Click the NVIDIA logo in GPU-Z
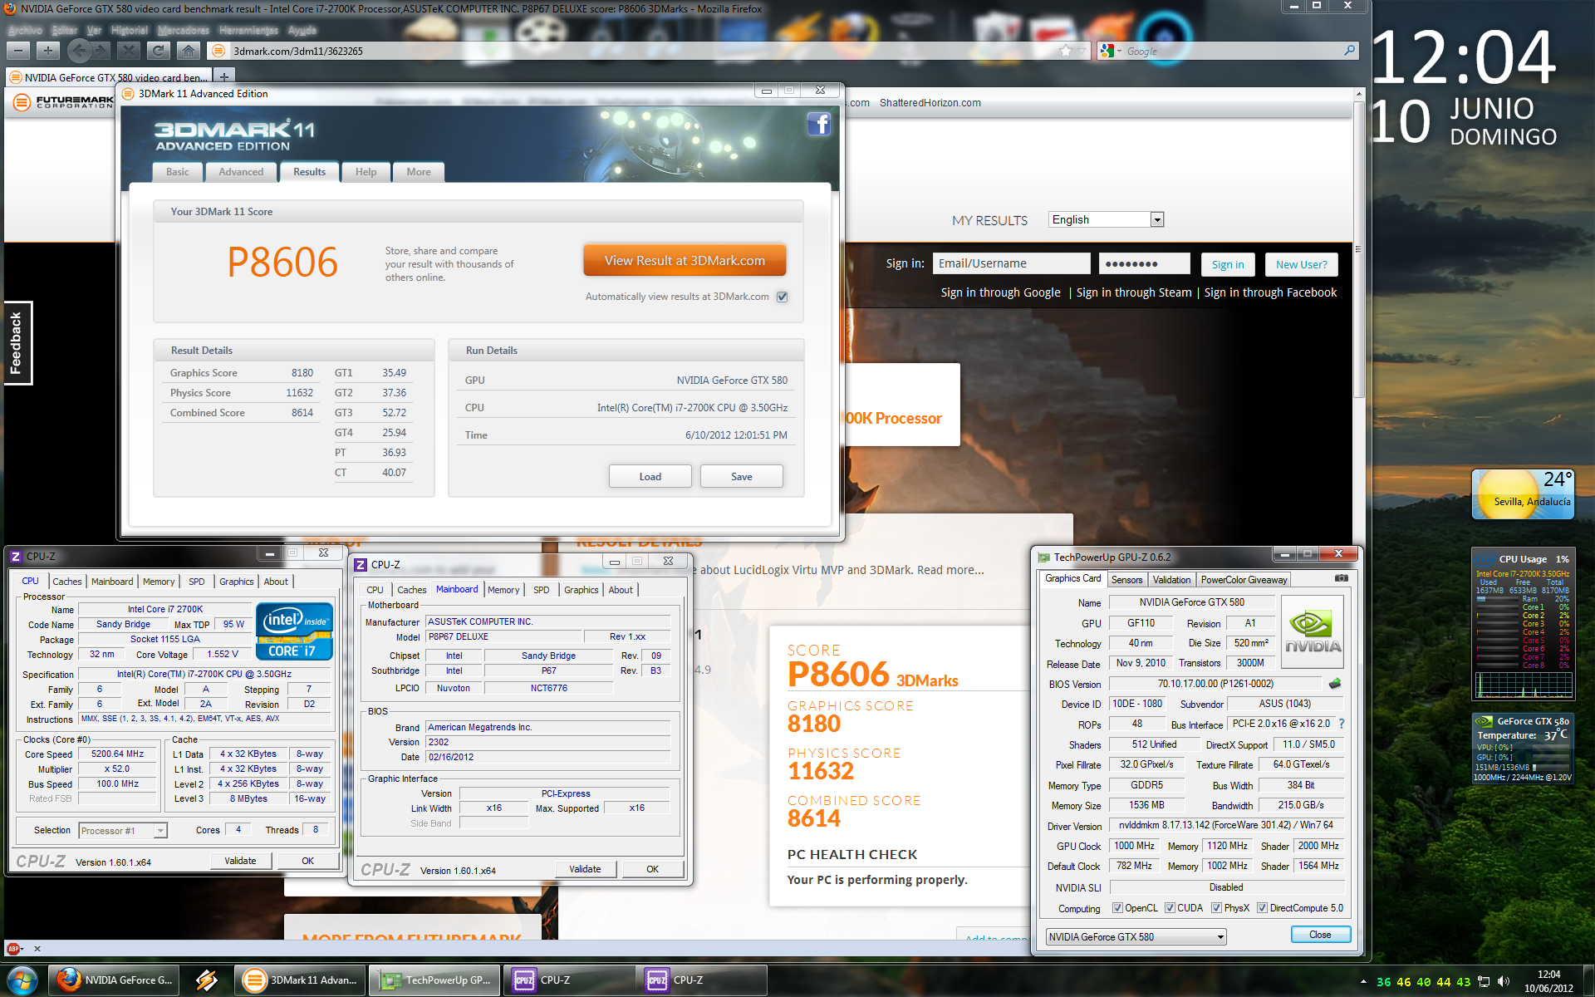The height and width of the screenshot is (997, 1595). pos(1313,631)
